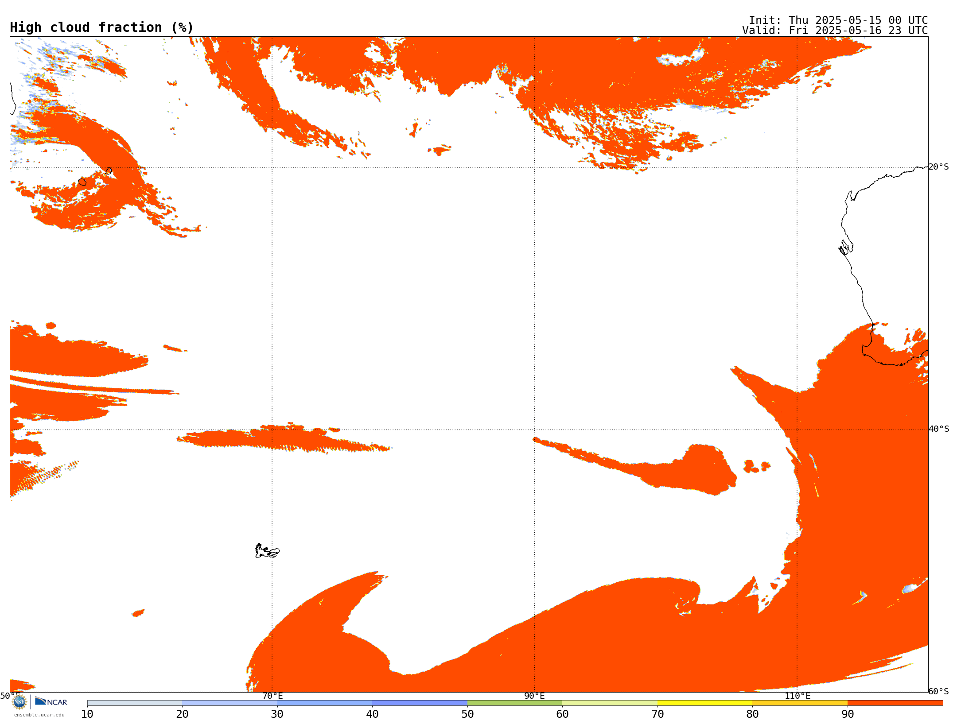Click the 90°E longitude label

534,696
